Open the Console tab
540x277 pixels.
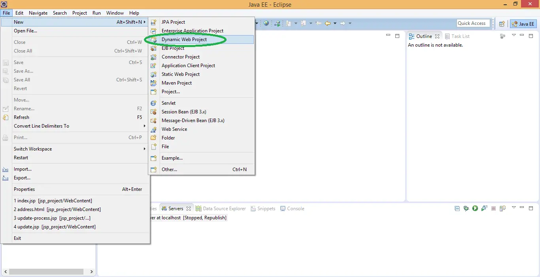click(292, 208)
